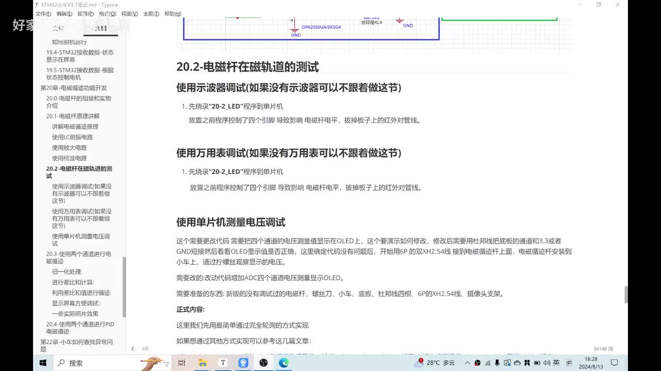The height and width of the screenshot is (371, 661).
Task: Open Task View on the taskbar
Action: point(182,363)
